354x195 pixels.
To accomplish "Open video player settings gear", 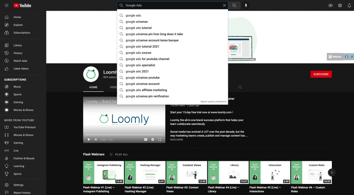I will (x=152, y=139).
